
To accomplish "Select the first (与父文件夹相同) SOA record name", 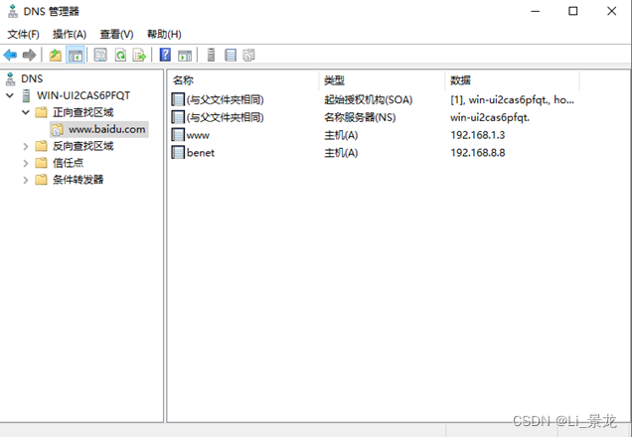I will 225,99.
